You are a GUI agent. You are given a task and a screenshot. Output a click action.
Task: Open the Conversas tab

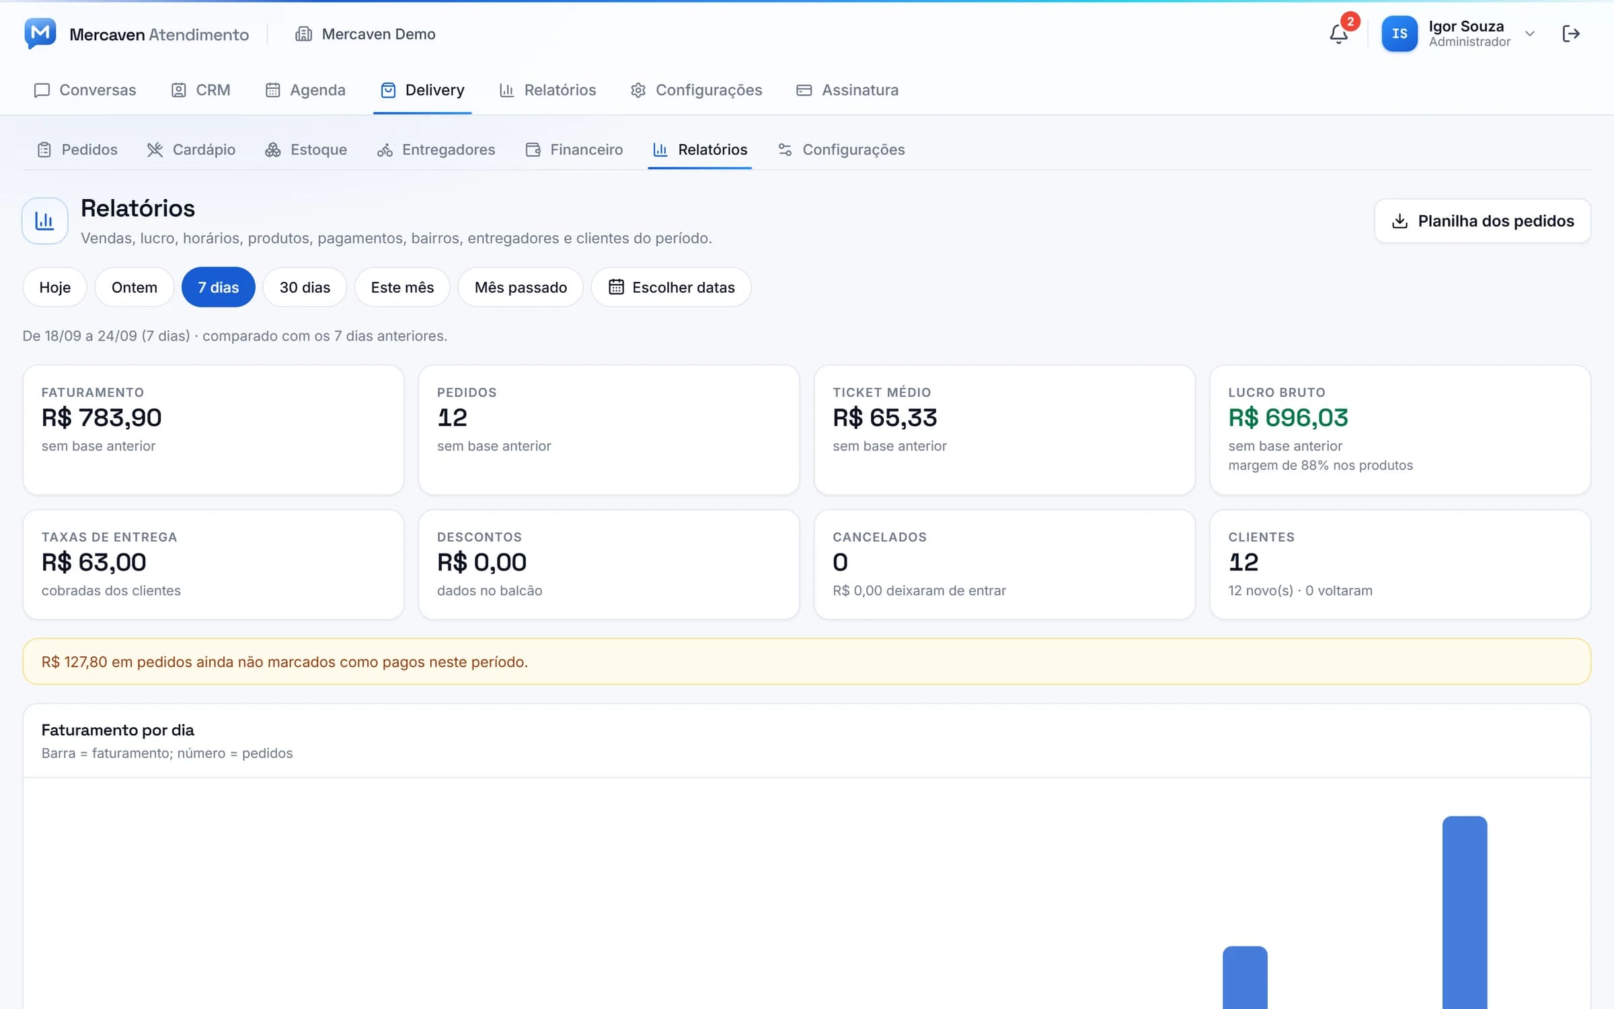click(x=85, y=90)
